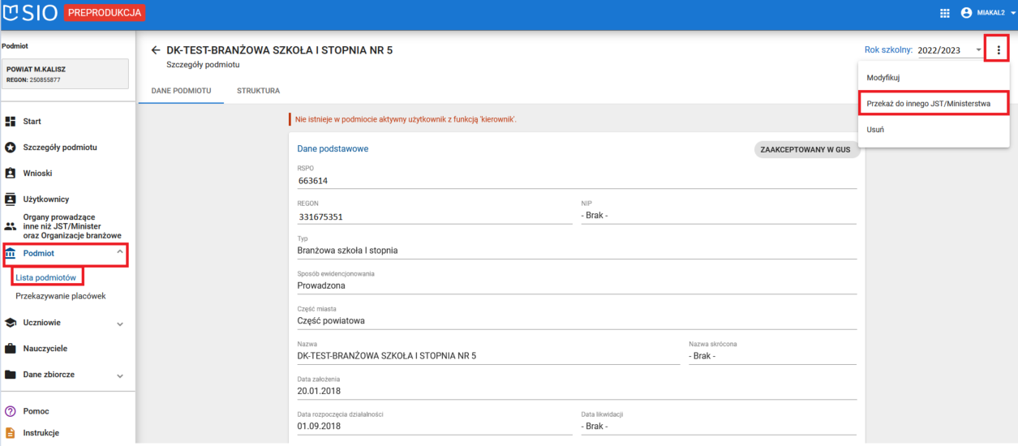Click the Pomoc question mark icon
Viewport: 1018px width, 446px height.
pyautogui.click(x=11, y=411)
